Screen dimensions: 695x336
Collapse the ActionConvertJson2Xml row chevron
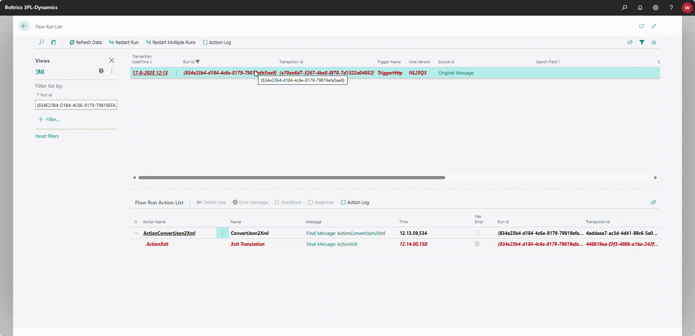click(x=136, y=233)
